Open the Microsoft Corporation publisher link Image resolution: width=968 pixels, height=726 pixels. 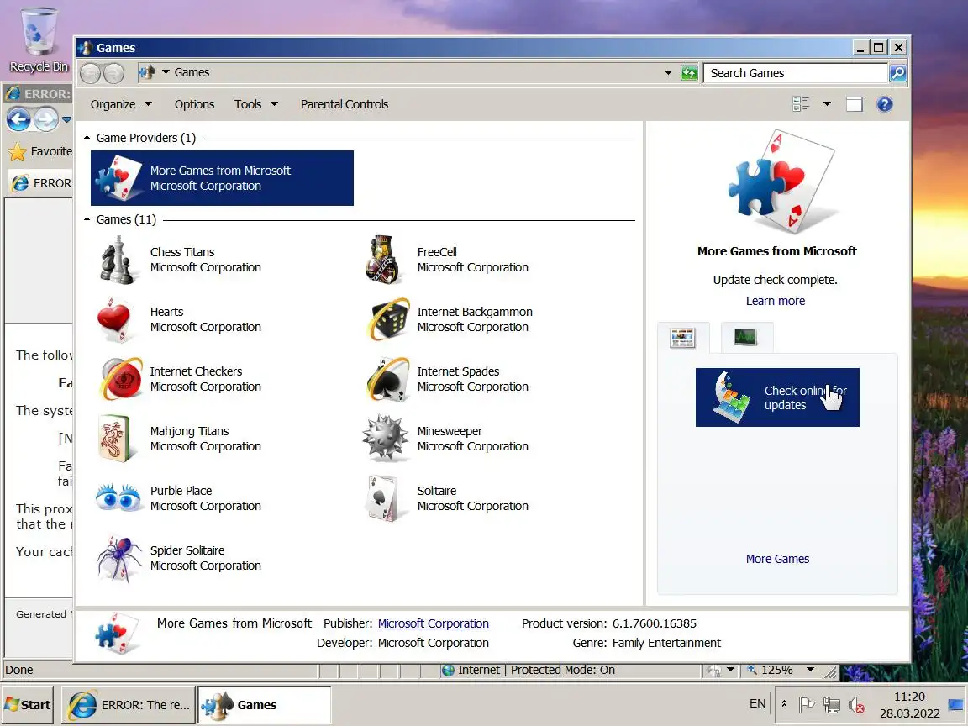(x=434, y=623)
